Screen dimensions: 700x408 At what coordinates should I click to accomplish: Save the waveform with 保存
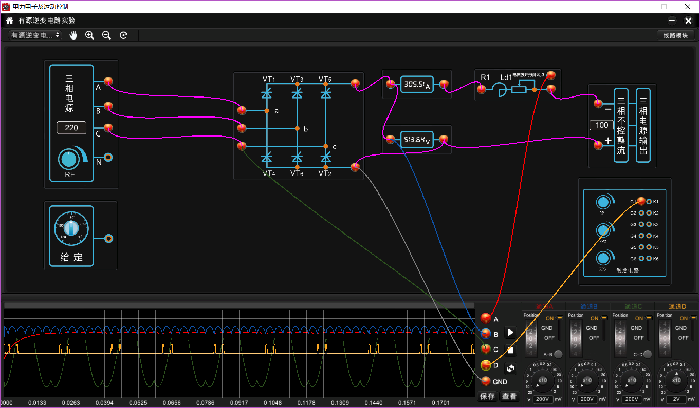(x=487, y=396)
